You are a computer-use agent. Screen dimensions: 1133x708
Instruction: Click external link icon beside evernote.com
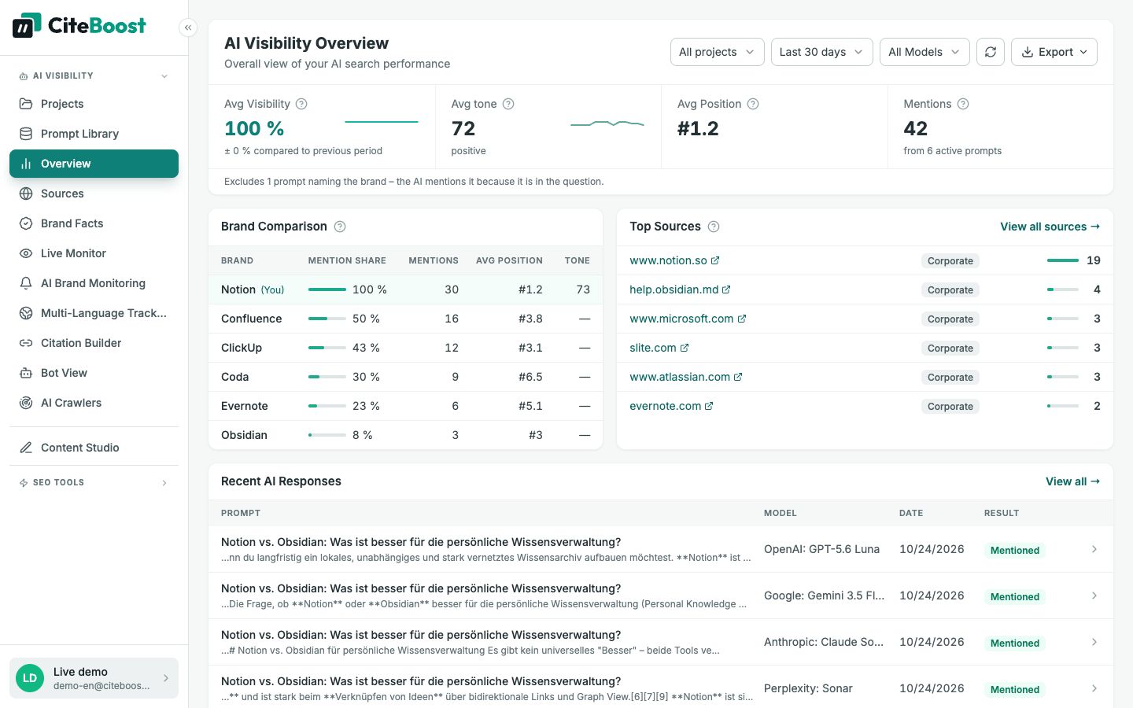(x=709, y=406)
